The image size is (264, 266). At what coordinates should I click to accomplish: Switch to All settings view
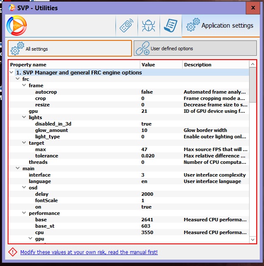pos(70,49)
